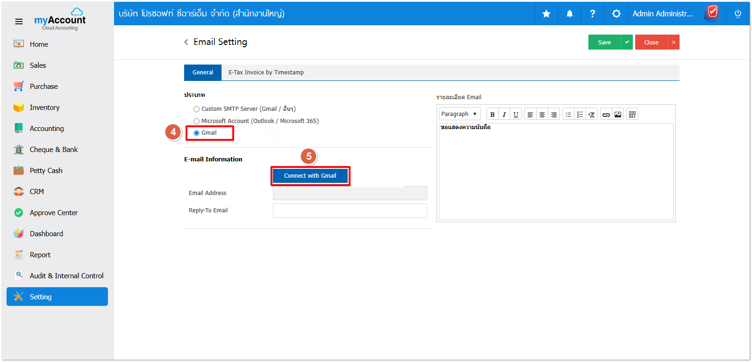Insert an image into email details
The width and height of the screenshot is (752, 362).
(618, 115)
